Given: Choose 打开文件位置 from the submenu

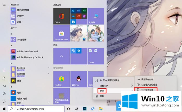Looking at the screenshot, I should coord(149,90).
